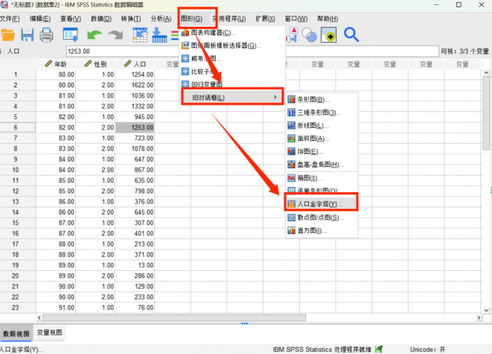The image size is (492, 354).
Task: Select the 年龄 column header
Action: (56, 64)
